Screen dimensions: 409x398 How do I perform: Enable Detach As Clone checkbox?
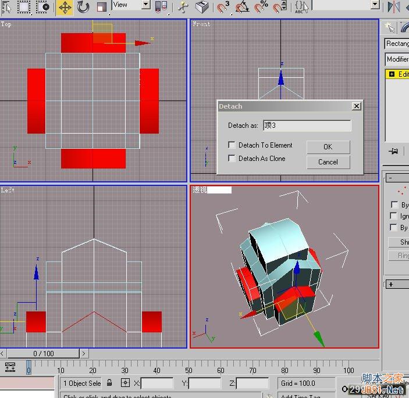pyautogui.click(x=232, y=158)
